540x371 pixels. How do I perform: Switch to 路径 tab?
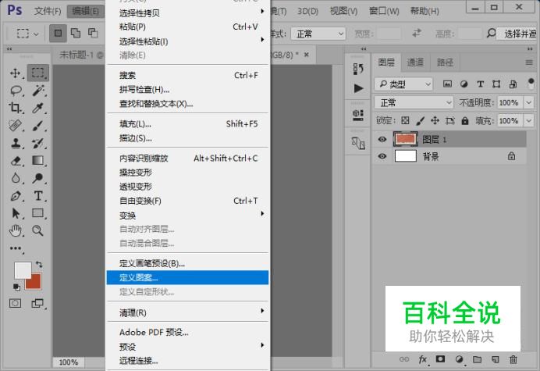[x=445, y=62]
